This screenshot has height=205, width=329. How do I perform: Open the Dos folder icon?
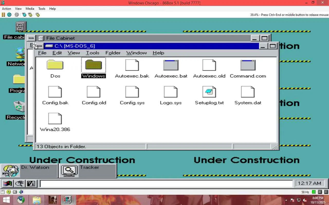click(55, 65)
